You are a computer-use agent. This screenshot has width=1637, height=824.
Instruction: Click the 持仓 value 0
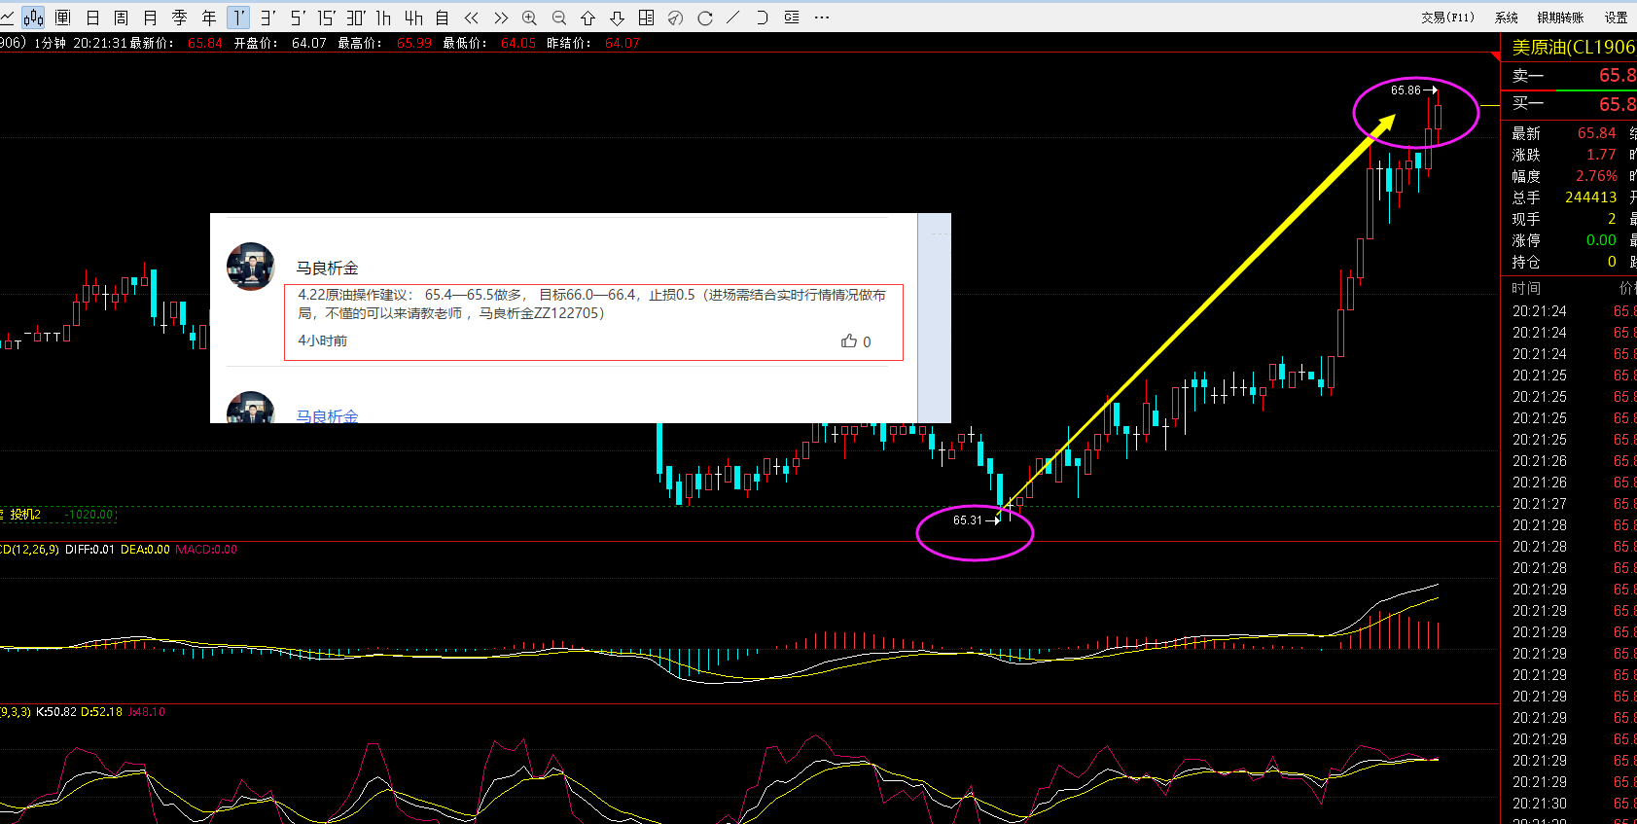1612,262
